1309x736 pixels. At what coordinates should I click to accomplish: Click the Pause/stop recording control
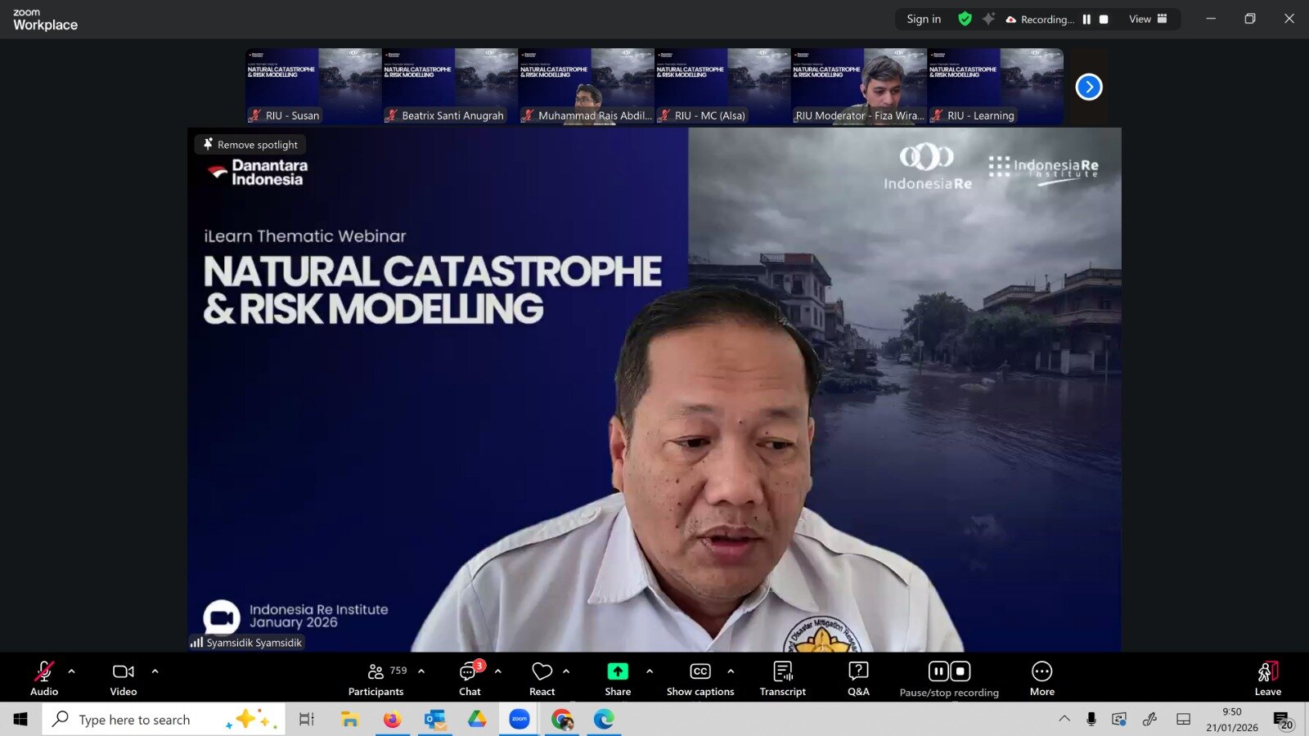tap(949, 678)
